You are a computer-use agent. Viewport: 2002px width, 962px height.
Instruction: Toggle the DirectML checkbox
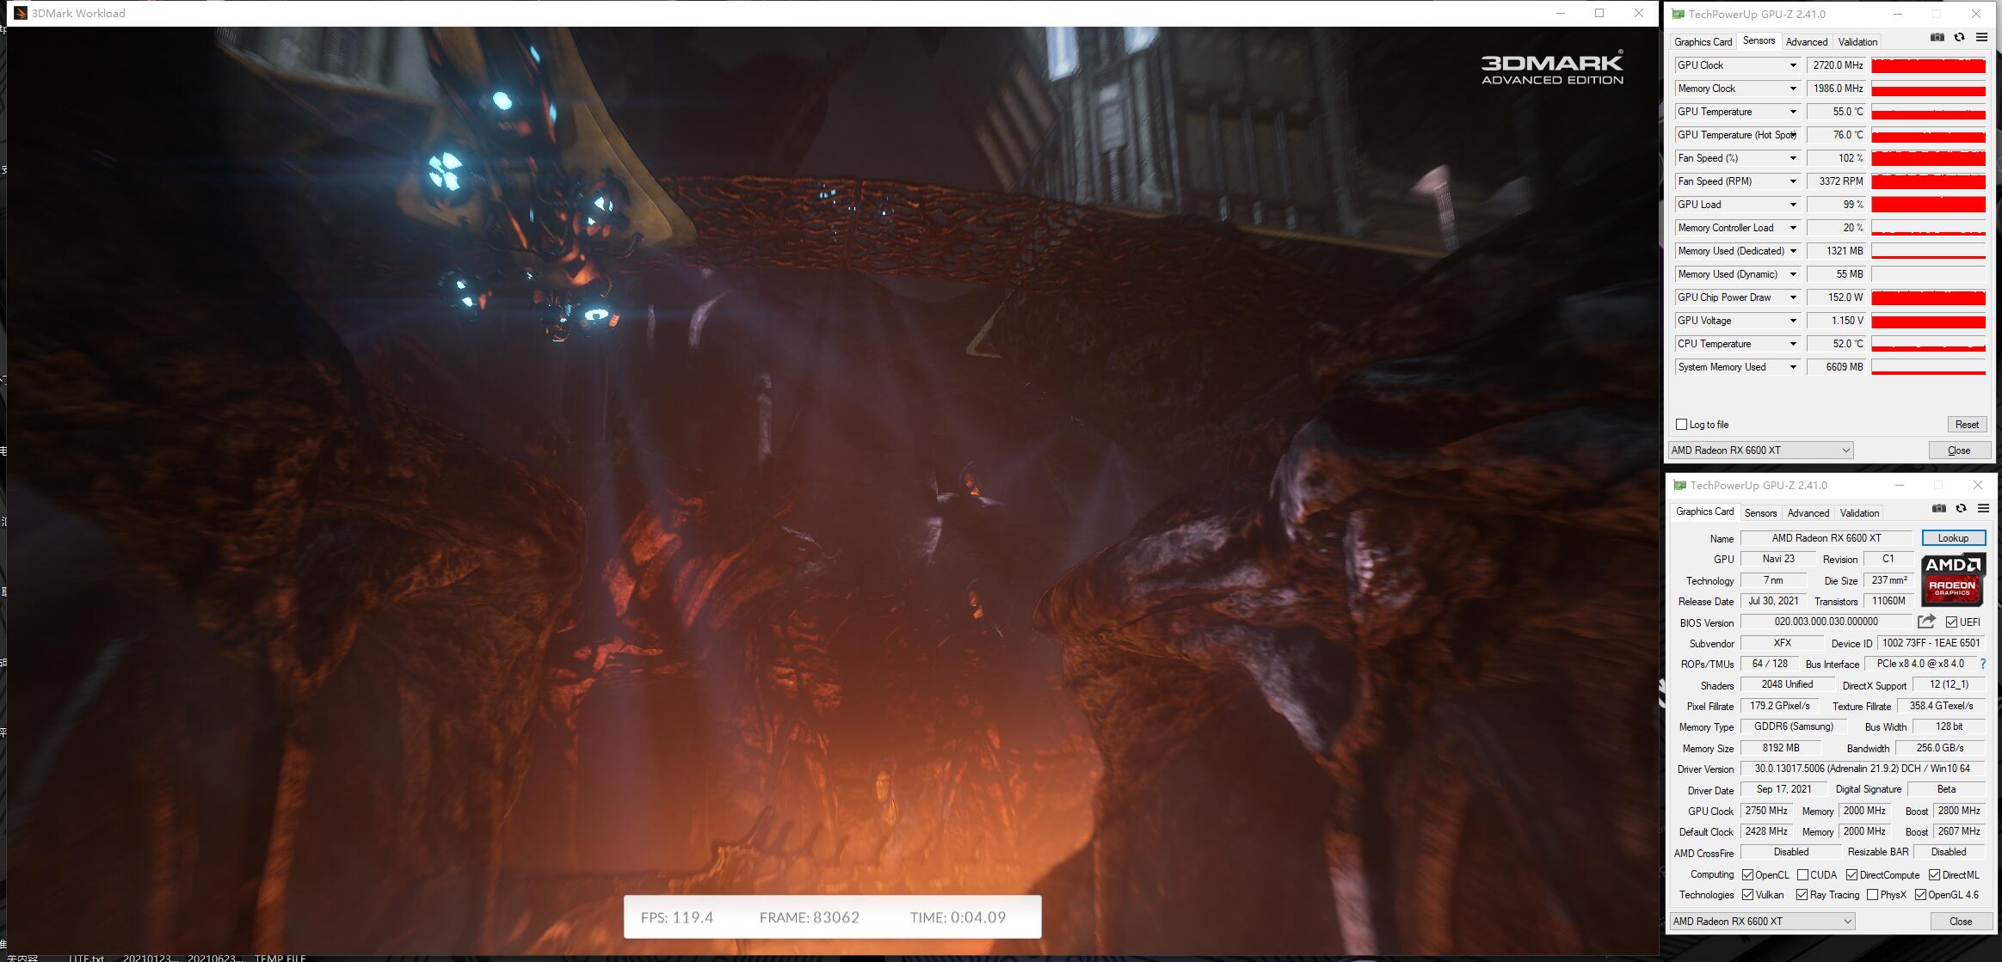point(1934,875)
